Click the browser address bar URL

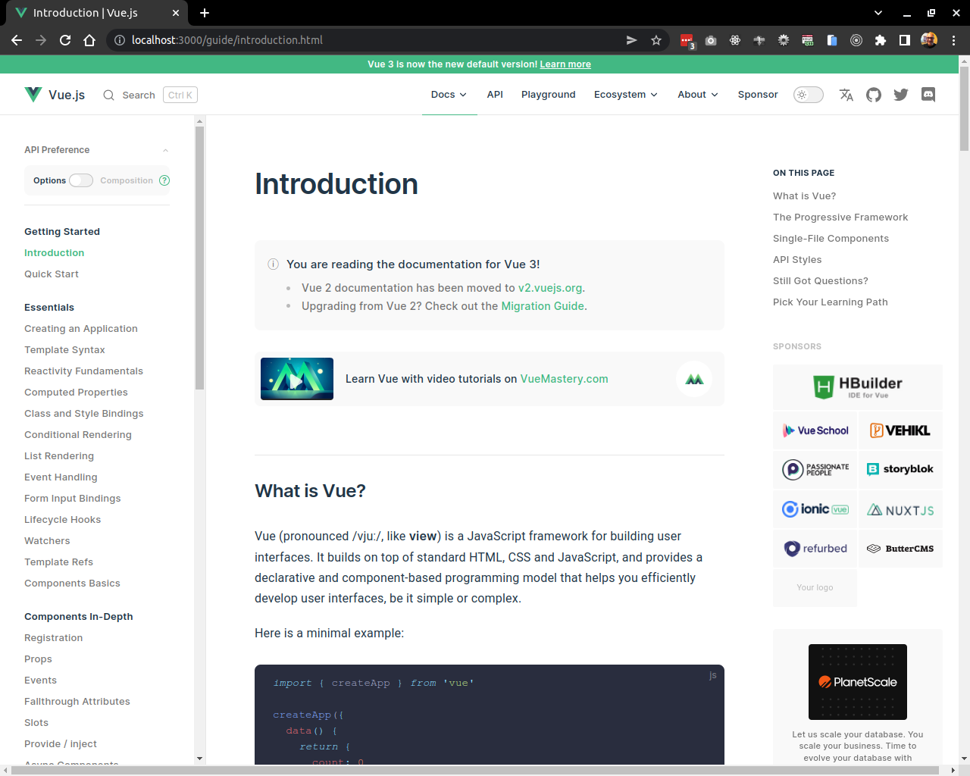(x=227, y=40)
